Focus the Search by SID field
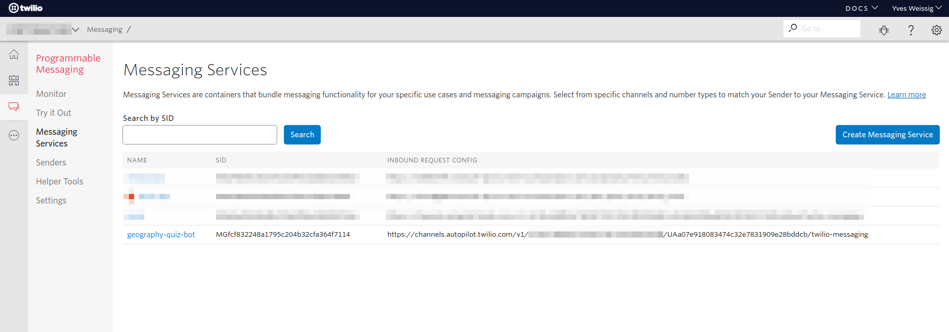 click(x=200, y=135)
